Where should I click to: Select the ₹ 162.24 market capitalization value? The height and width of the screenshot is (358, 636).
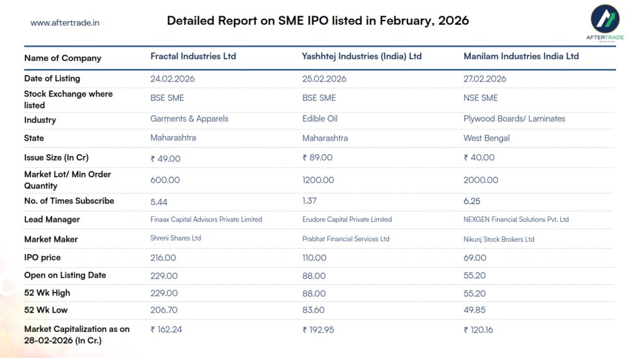[x=166, y=329]
